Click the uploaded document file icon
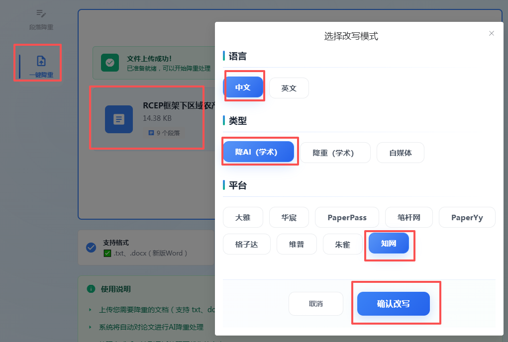Screen dimensions: 508x342 coord(119,119)
